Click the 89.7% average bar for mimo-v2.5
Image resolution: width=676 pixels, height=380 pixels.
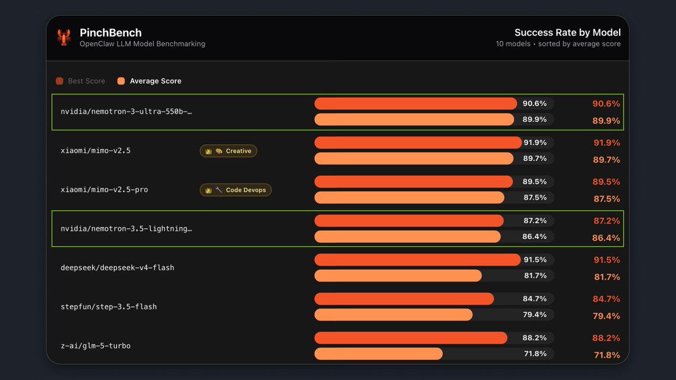pyautogui.click(x=414, y=158)
